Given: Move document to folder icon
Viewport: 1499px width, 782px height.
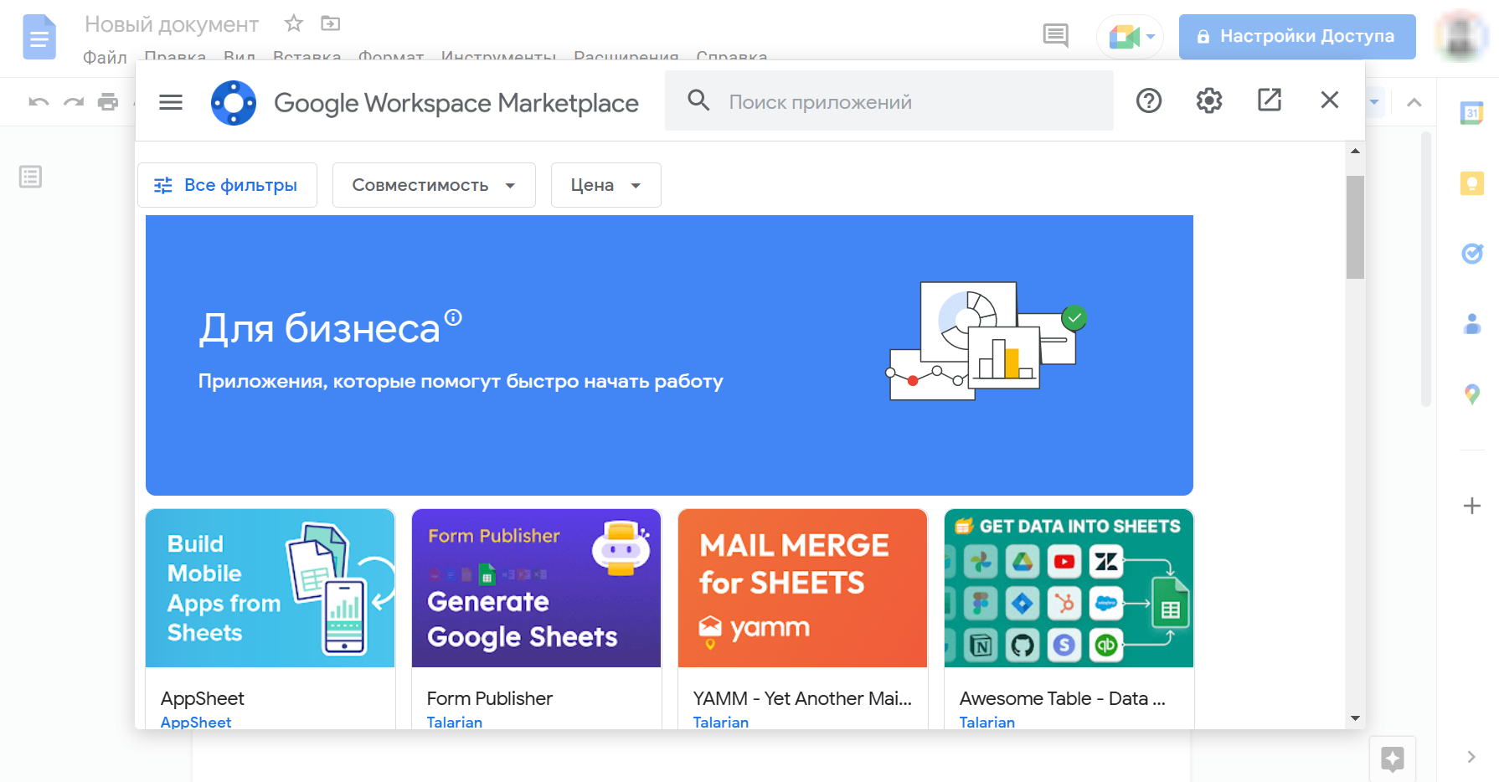Looking at the screenshot, I should (331, 23).
